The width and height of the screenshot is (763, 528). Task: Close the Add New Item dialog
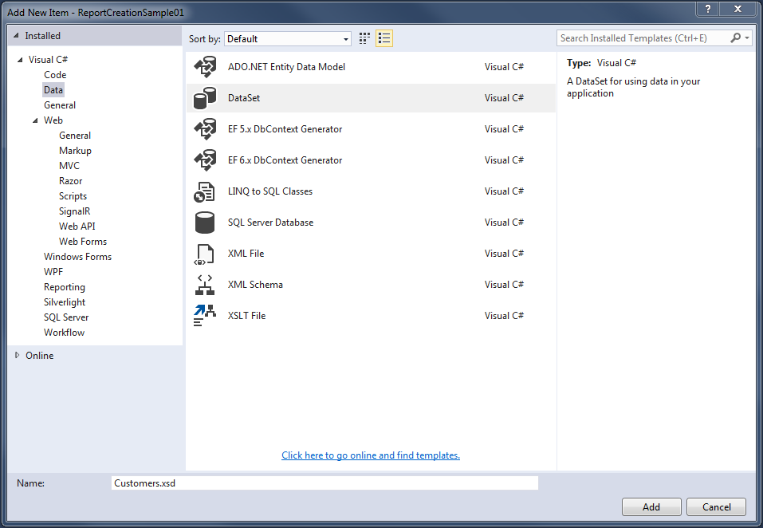point(737,9)
